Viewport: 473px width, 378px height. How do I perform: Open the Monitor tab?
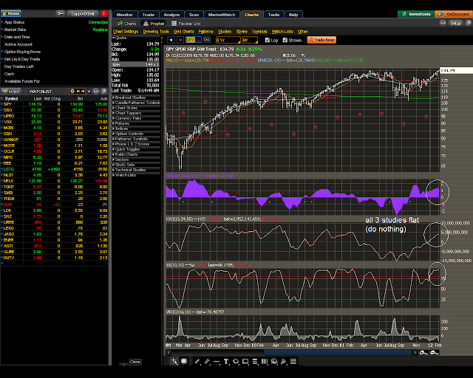(x=125, y=15)
